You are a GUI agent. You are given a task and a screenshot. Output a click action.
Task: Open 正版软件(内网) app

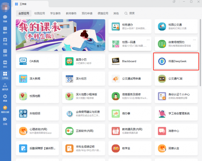coord(83,131)
